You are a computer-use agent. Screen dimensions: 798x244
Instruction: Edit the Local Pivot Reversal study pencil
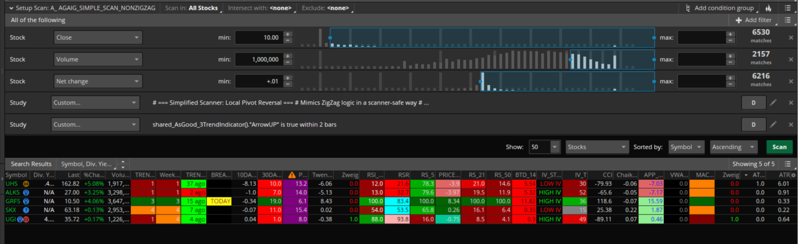point(773,102)
